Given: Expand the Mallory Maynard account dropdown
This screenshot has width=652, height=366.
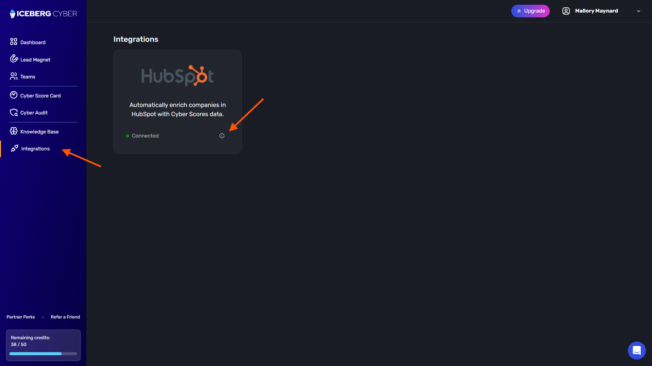Looking at the screenshot, I should [639, 11].
